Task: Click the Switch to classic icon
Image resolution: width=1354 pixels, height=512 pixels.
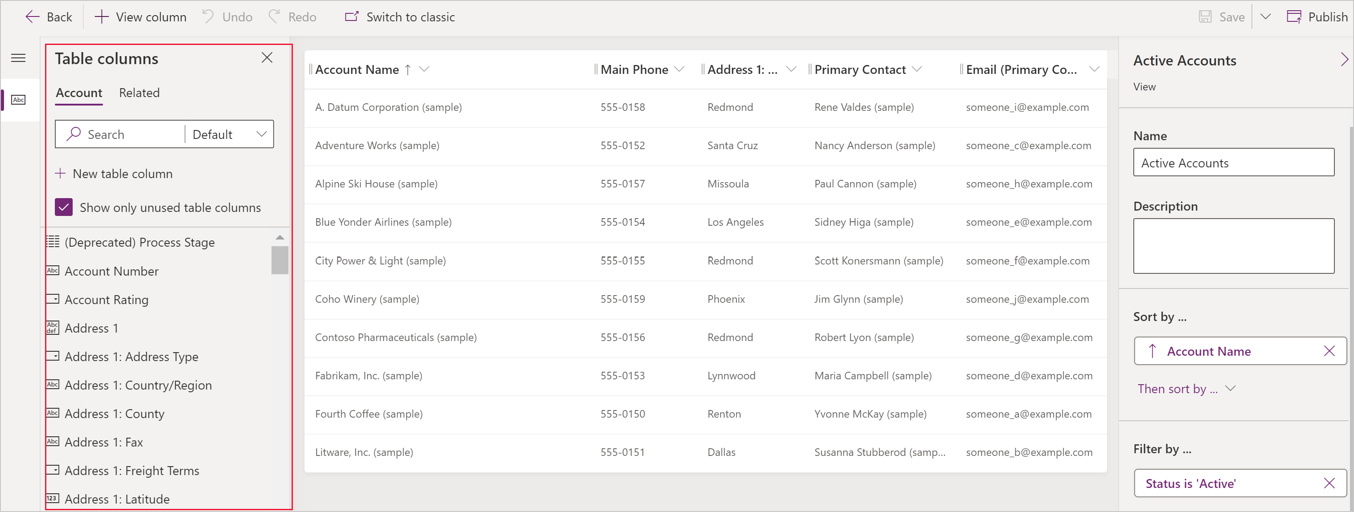Action: pos(350,16)
